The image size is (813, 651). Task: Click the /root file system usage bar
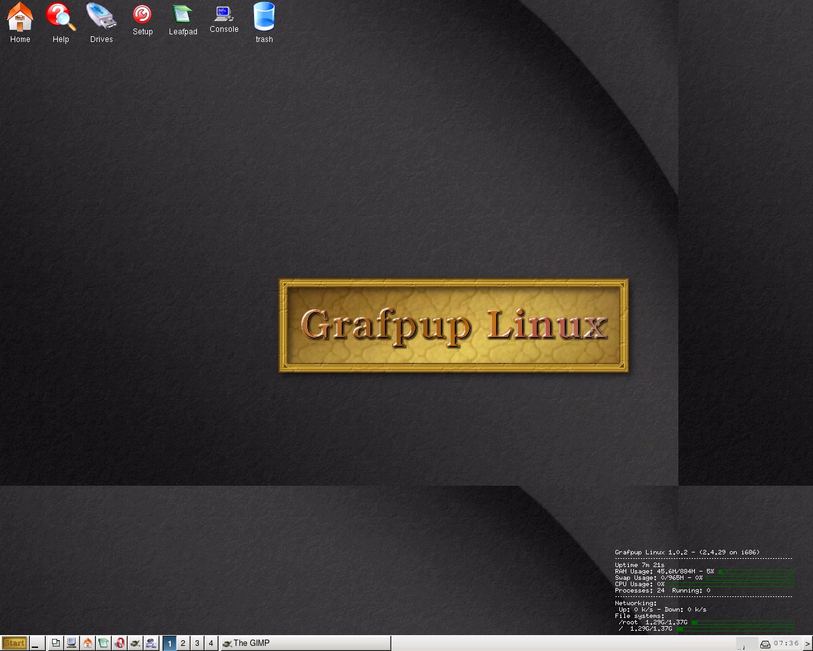742,622
